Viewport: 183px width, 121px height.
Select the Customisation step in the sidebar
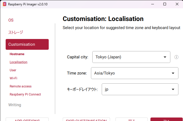[x=27, y=44]
